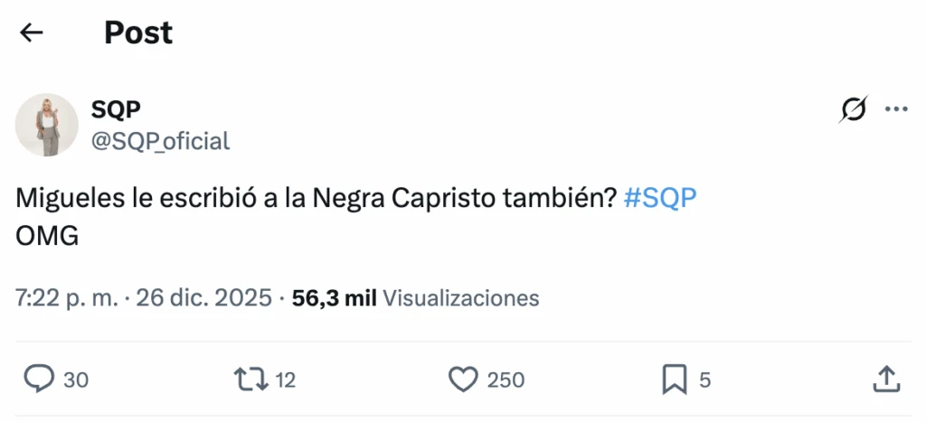926x422 pixels.
Task: Open the SQP profile avatar picture
Action: [x=47, y=125]
